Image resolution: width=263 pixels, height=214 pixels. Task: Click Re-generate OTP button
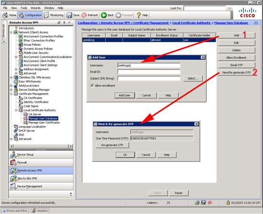point(112,145)
